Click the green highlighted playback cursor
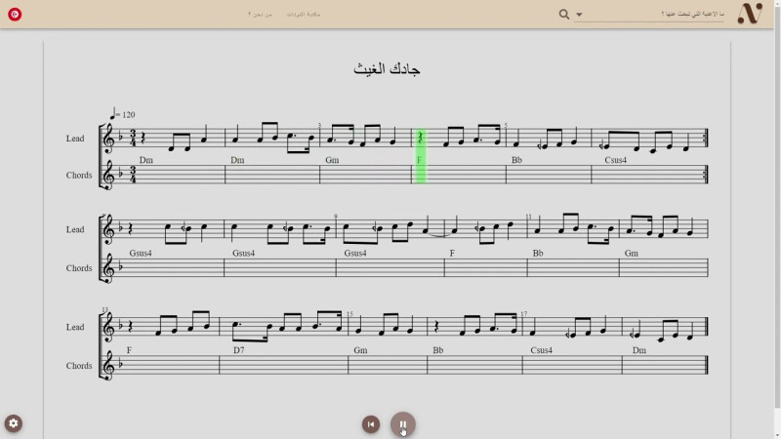This screenshot has height=439, width=781. tap(421, 156)
